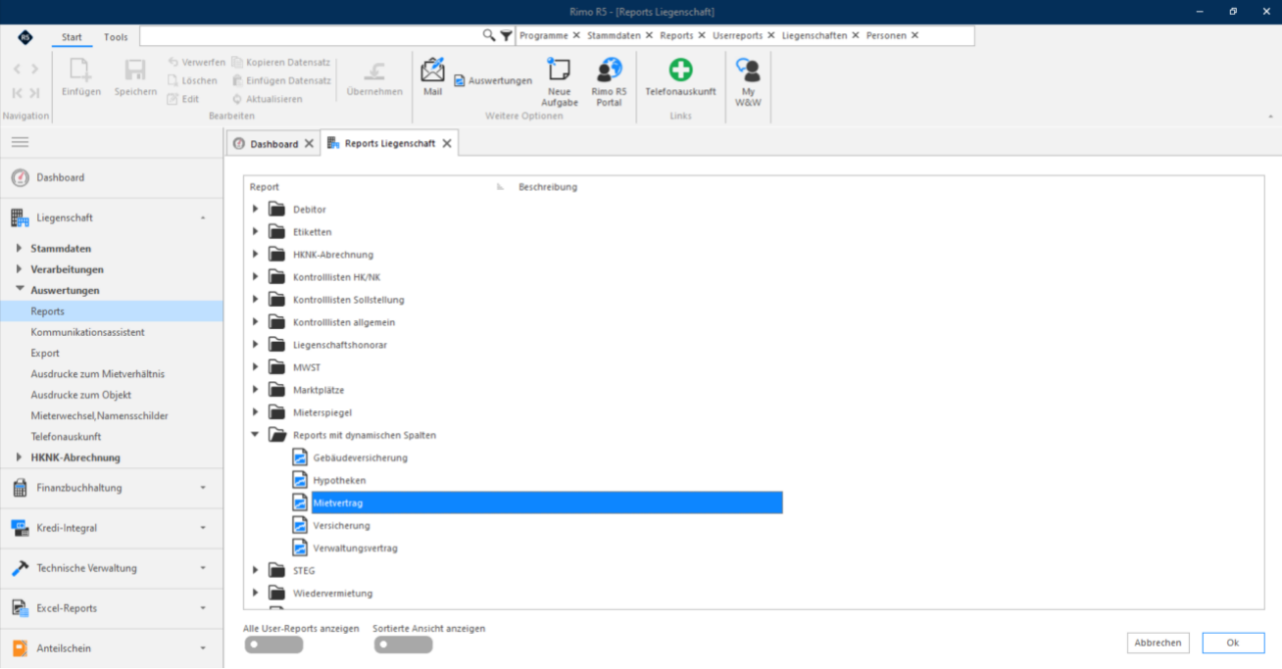Expand the Finanzbuchhaltung sidebar section
Viewport: 1282px width, 669px height.
pyautogui.click(x=203, y=488)
